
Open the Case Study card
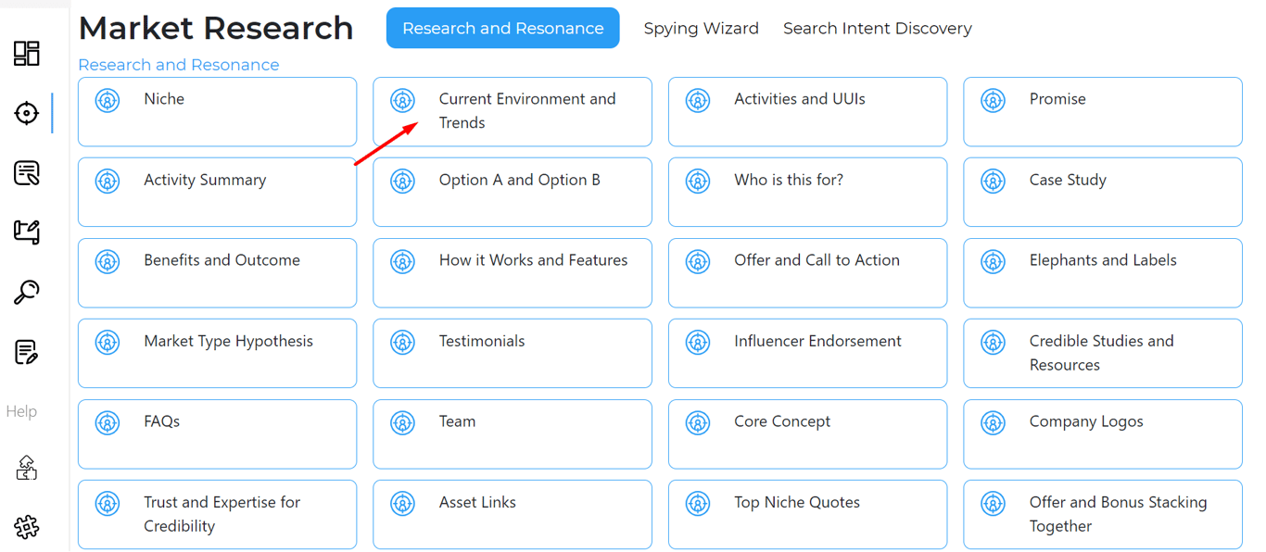[1103, 193]
